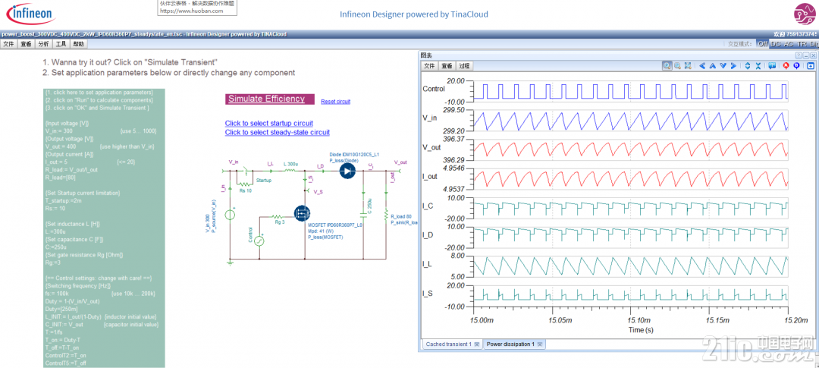Place red cursor A marker
Screen dimensions: 819x368
(786, 65)
